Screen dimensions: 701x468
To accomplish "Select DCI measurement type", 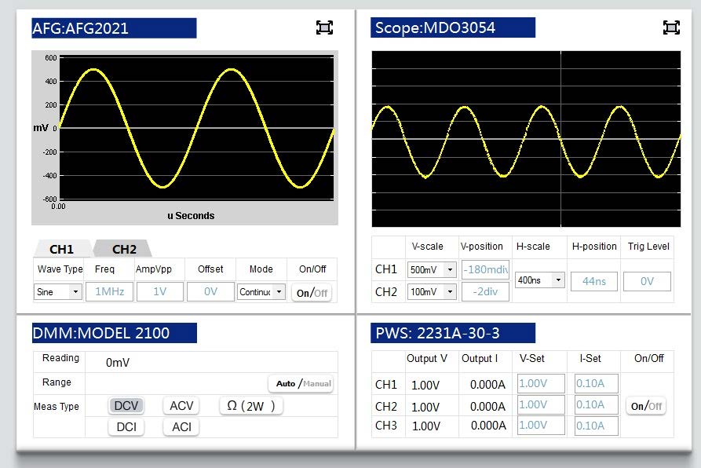I will [x=126, y=427].
